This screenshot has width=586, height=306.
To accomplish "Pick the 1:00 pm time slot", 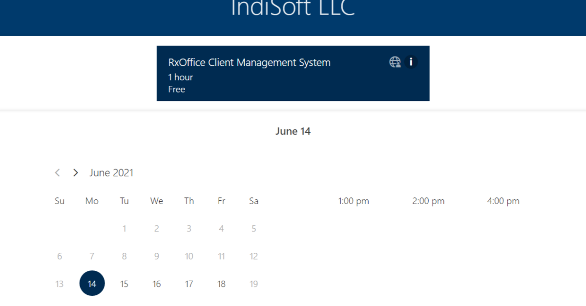I will (354, 201).
